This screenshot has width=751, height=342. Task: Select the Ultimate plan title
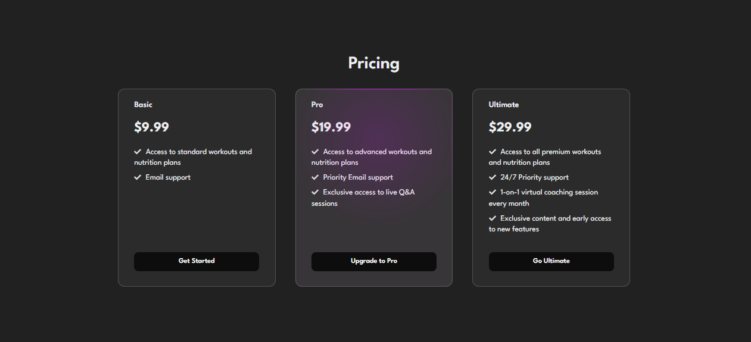point(504,105)
